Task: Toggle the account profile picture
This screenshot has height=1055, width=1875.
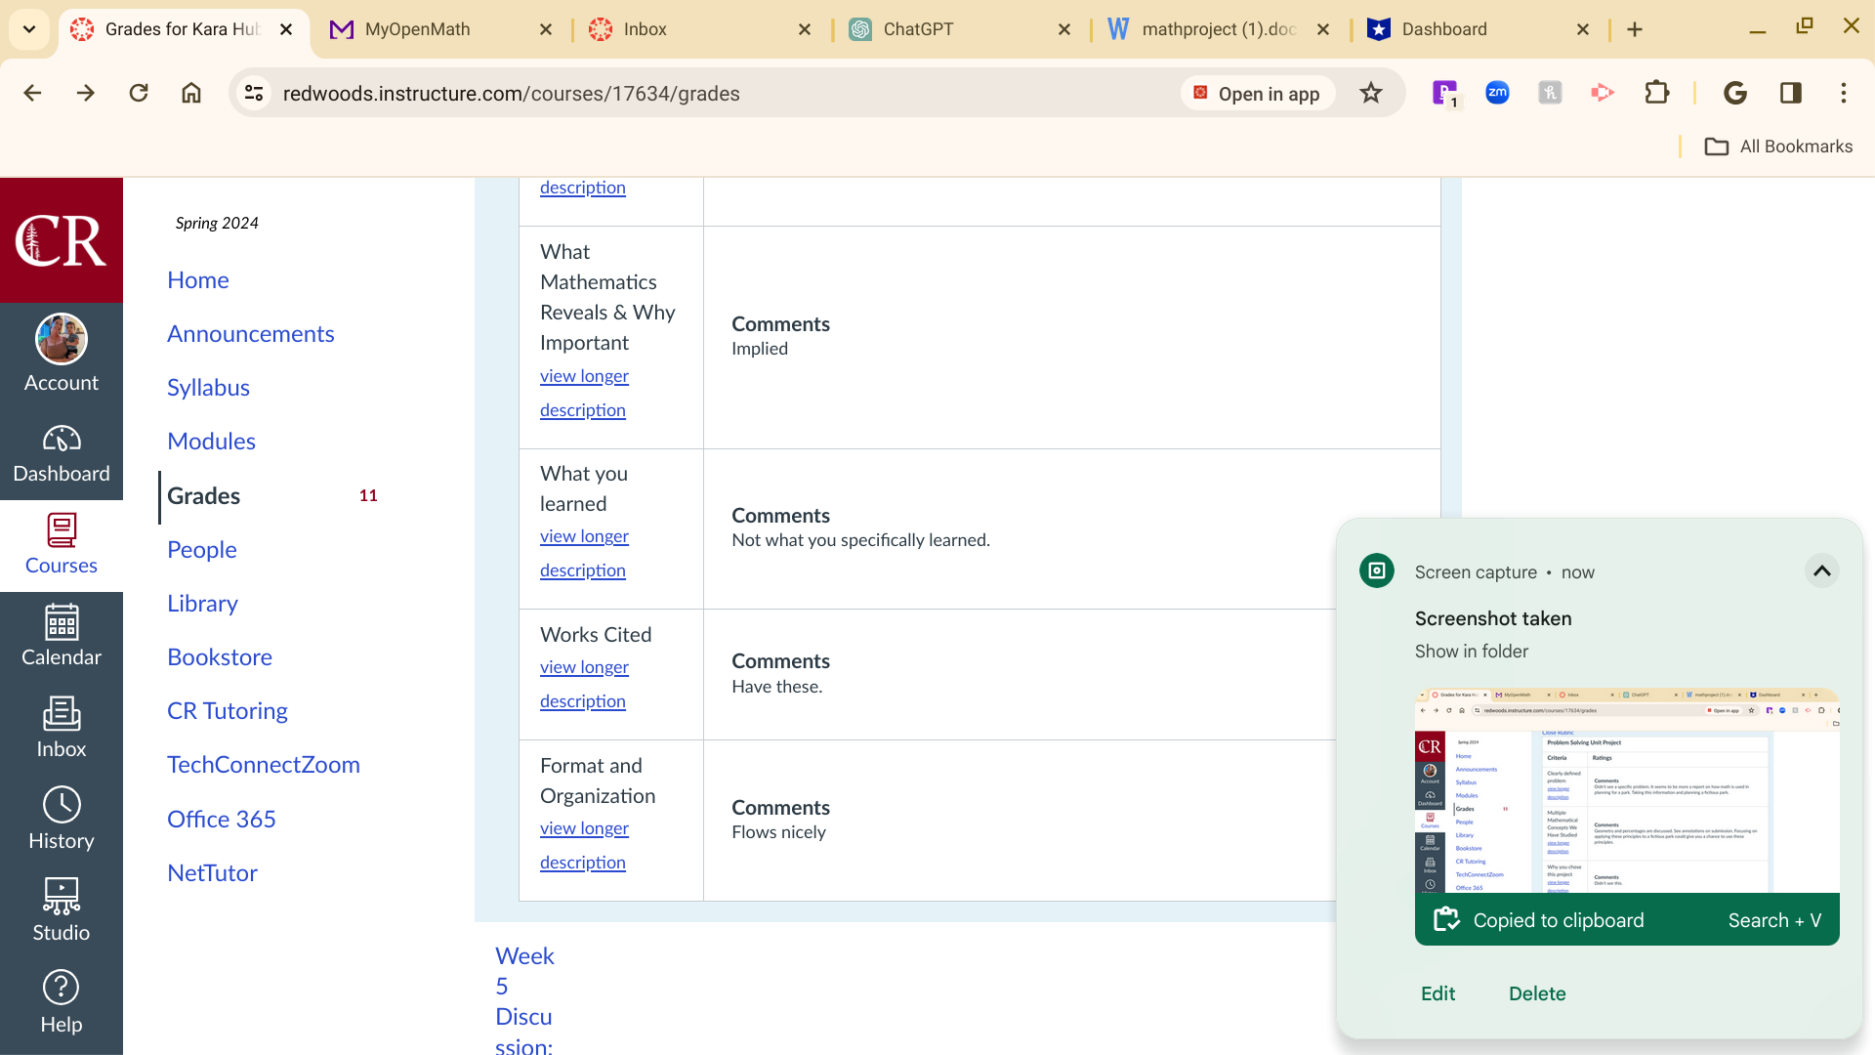Action: pyautogui.click(x=62, y=340)
